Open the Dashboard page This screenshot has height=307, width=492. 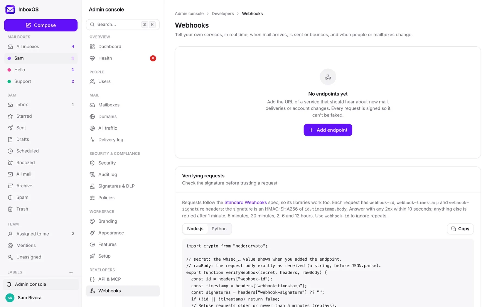coord(123,47)
